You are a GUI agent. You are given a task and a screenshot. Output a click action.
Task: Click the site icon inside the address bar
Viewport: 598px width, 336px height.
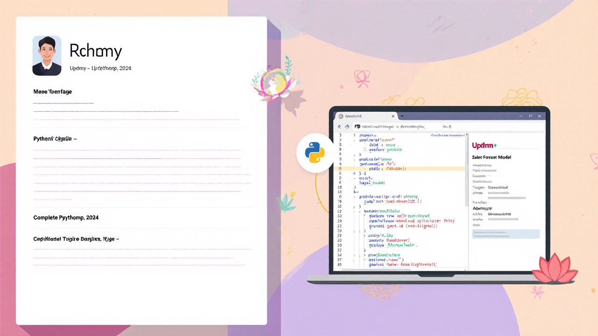pyautogui.click(x=357, y=126)
